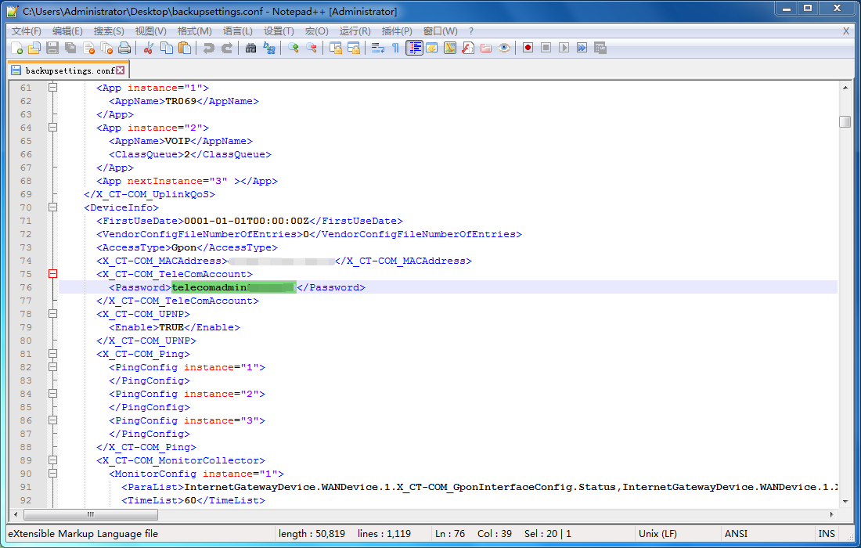Viewport: 861px width, 548px height.
Task: Toggle the indent guide toolbar button
Action: [x=414, y=48]
